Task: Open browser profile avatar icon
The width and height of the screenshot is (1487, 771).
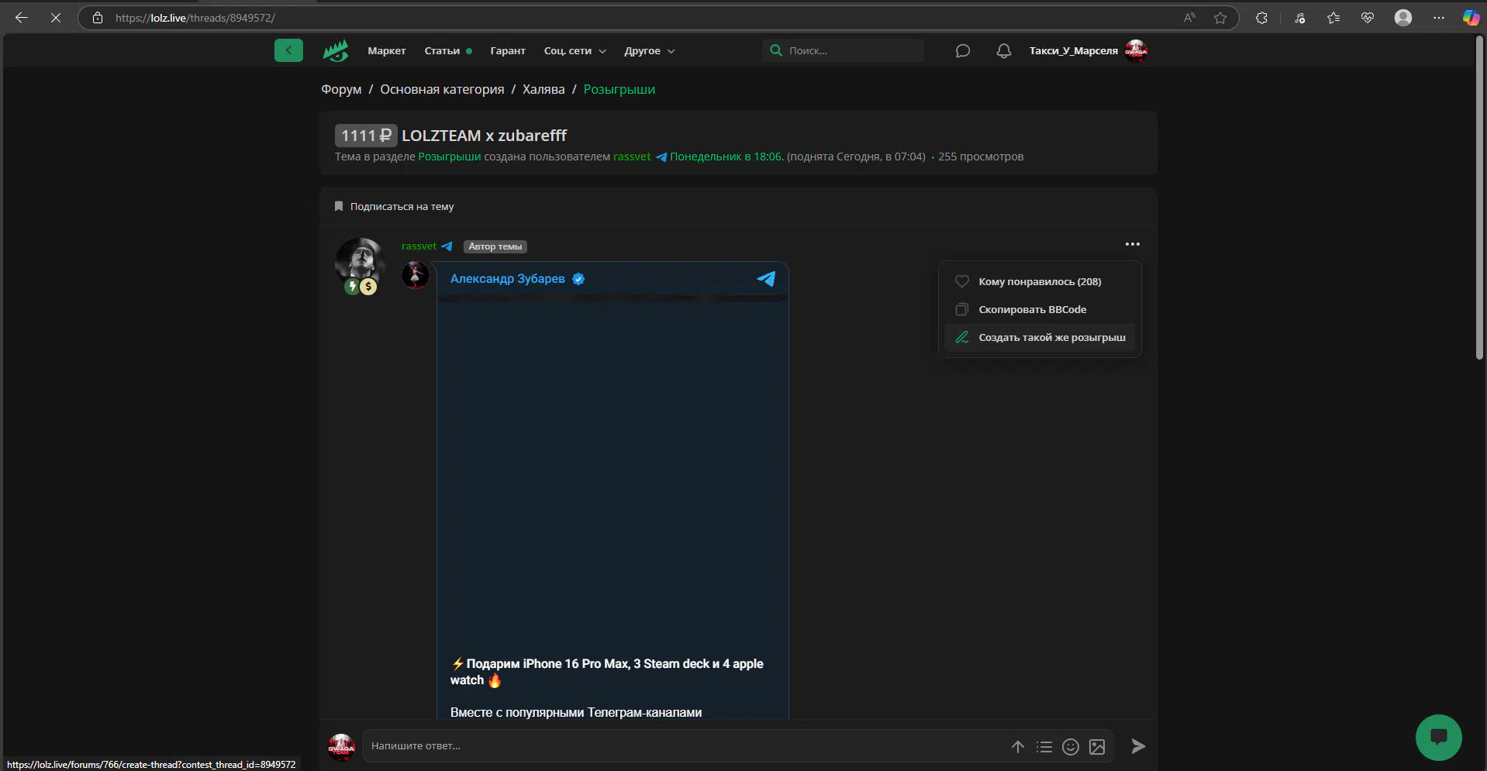Action: [x=1403, y=18]
